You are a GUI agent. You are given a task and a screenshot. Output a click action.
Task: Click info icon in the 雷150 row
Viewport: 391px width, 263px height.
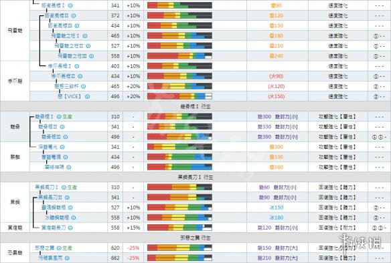click(x=77, y=25)
